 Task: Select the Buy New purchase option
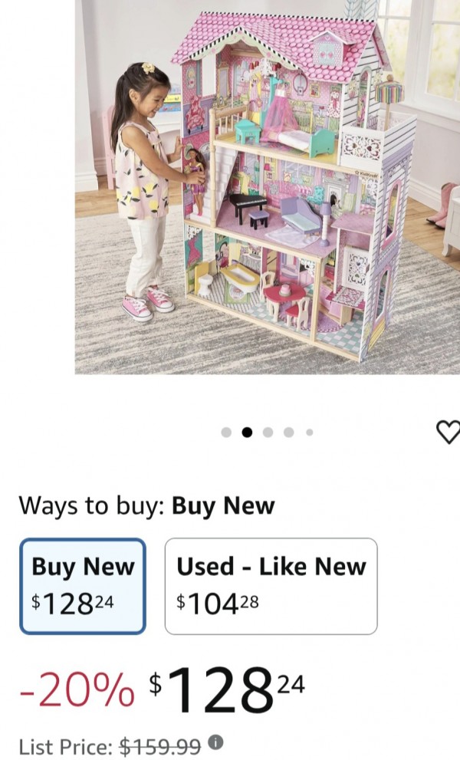coord(83,586)
